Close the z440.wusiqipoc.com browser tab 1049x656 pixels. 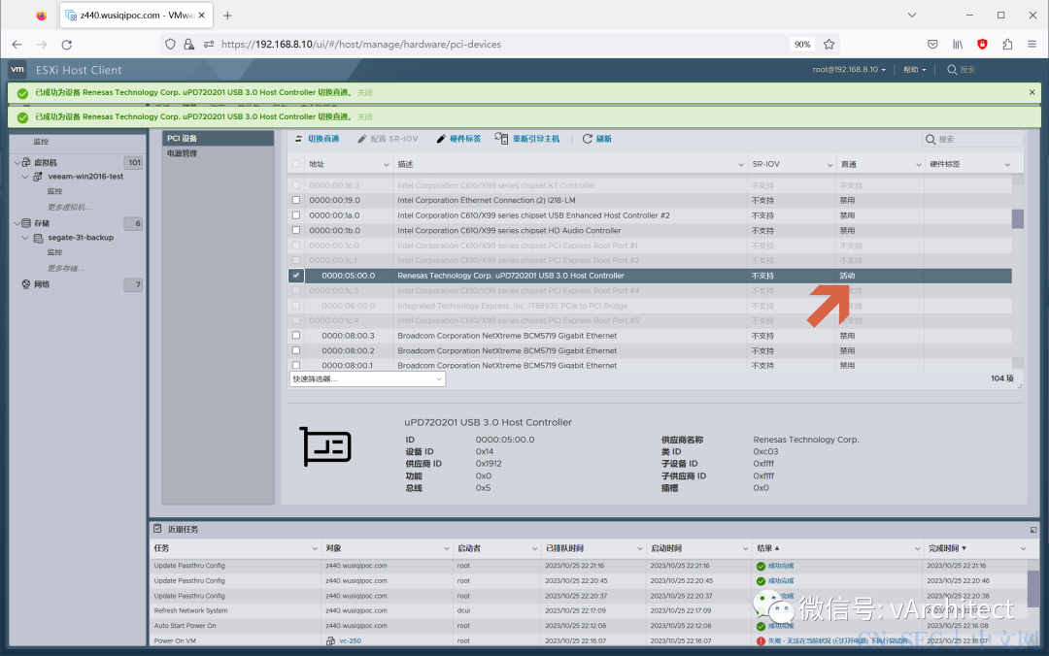coord(201,15)
